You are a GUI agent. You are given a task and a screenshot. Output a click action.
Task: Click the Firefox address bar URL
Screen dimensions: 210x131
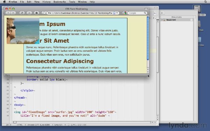click(80, 13)
